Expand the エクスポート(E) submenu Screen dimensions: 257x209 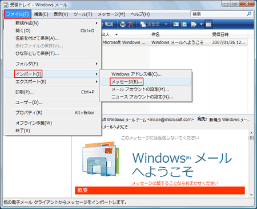click(x=53, y=82)
